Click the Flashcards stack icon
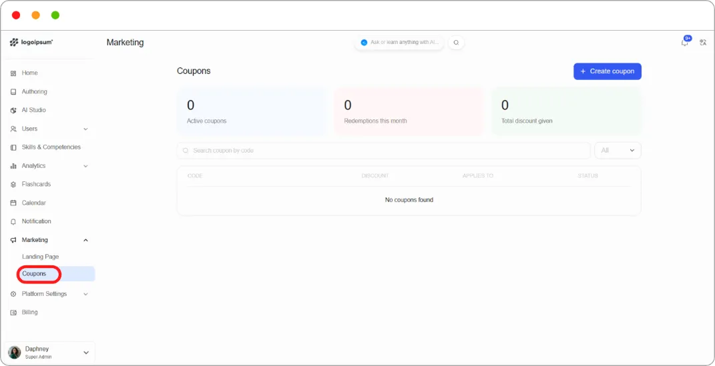This screenshot has height=366, width=715. tap(13, 185)
